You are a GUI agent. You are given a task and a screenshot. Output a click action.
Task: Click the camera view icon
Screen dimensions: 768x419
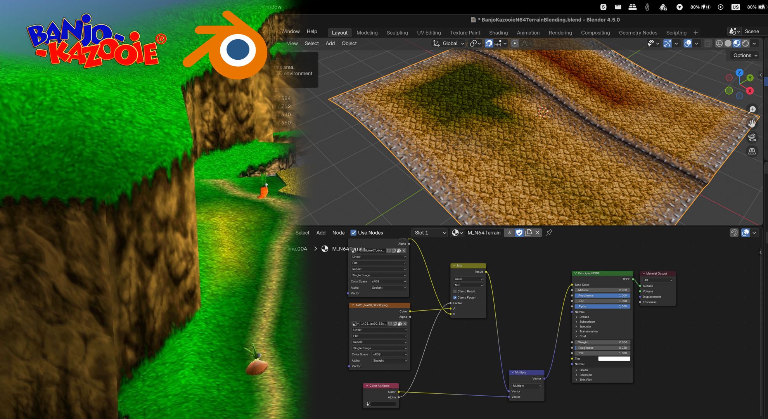click(x=752, y=137)
